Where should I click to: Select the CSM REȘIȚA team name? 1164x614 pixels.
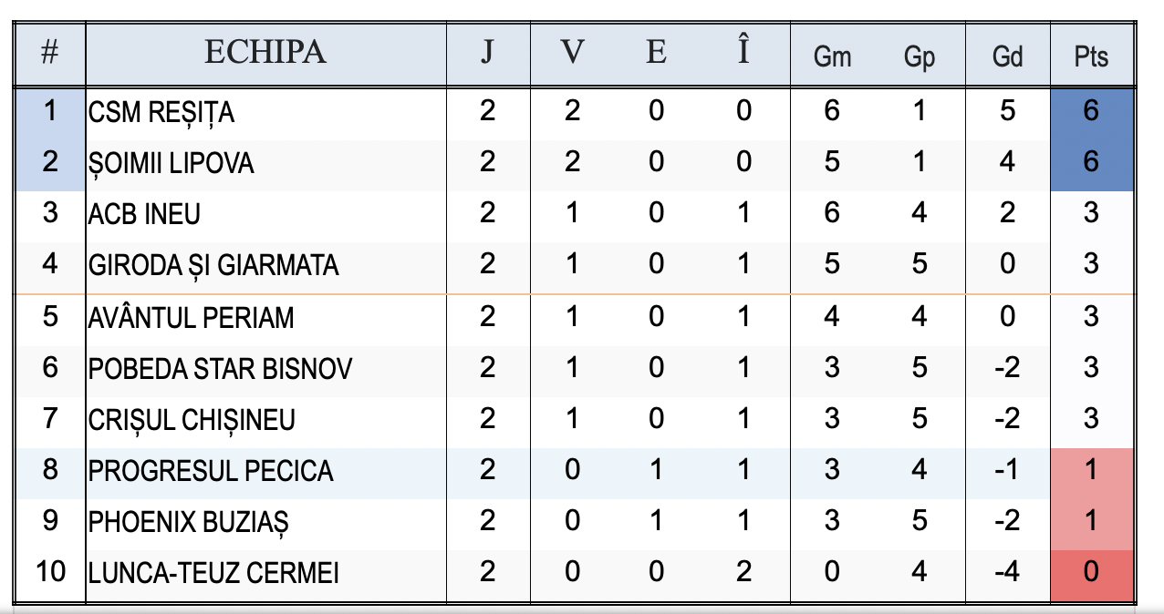(x=161, y=113)
